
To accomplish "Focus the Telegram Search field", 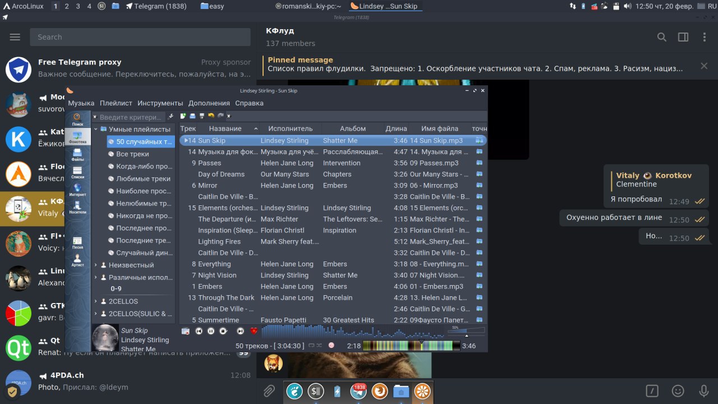I will point(140,37).
